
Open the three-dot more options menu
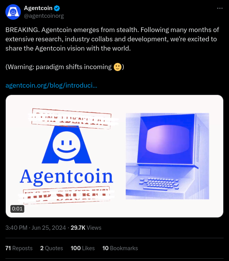click(220, 8)
